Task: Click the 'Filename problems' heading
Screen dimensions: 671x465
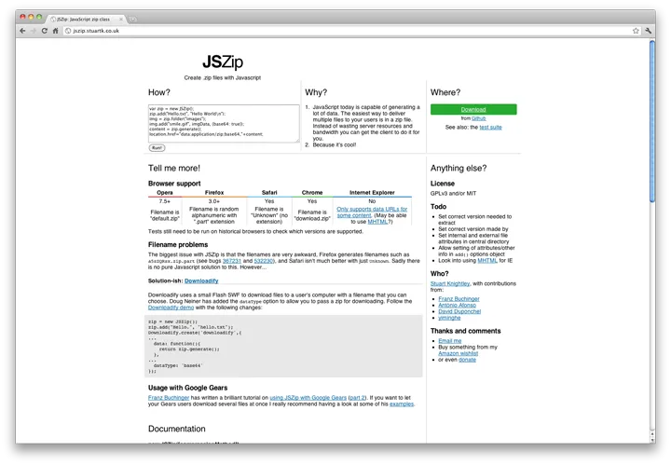Action: pyautogui.click(x=178, y=245)
